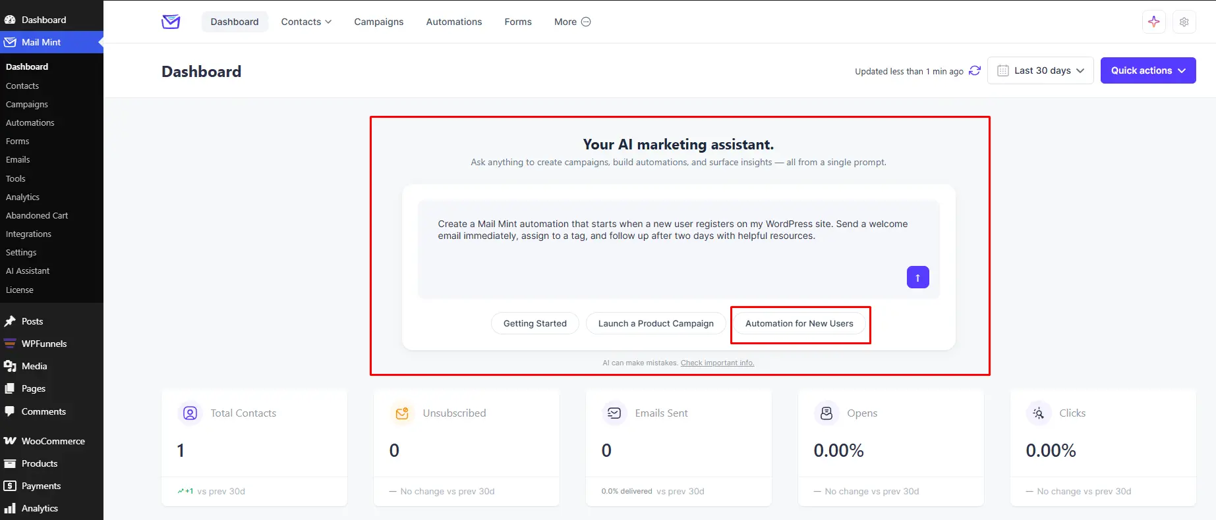
Task: Open Automations in top navigation
Action: point(454,22)
